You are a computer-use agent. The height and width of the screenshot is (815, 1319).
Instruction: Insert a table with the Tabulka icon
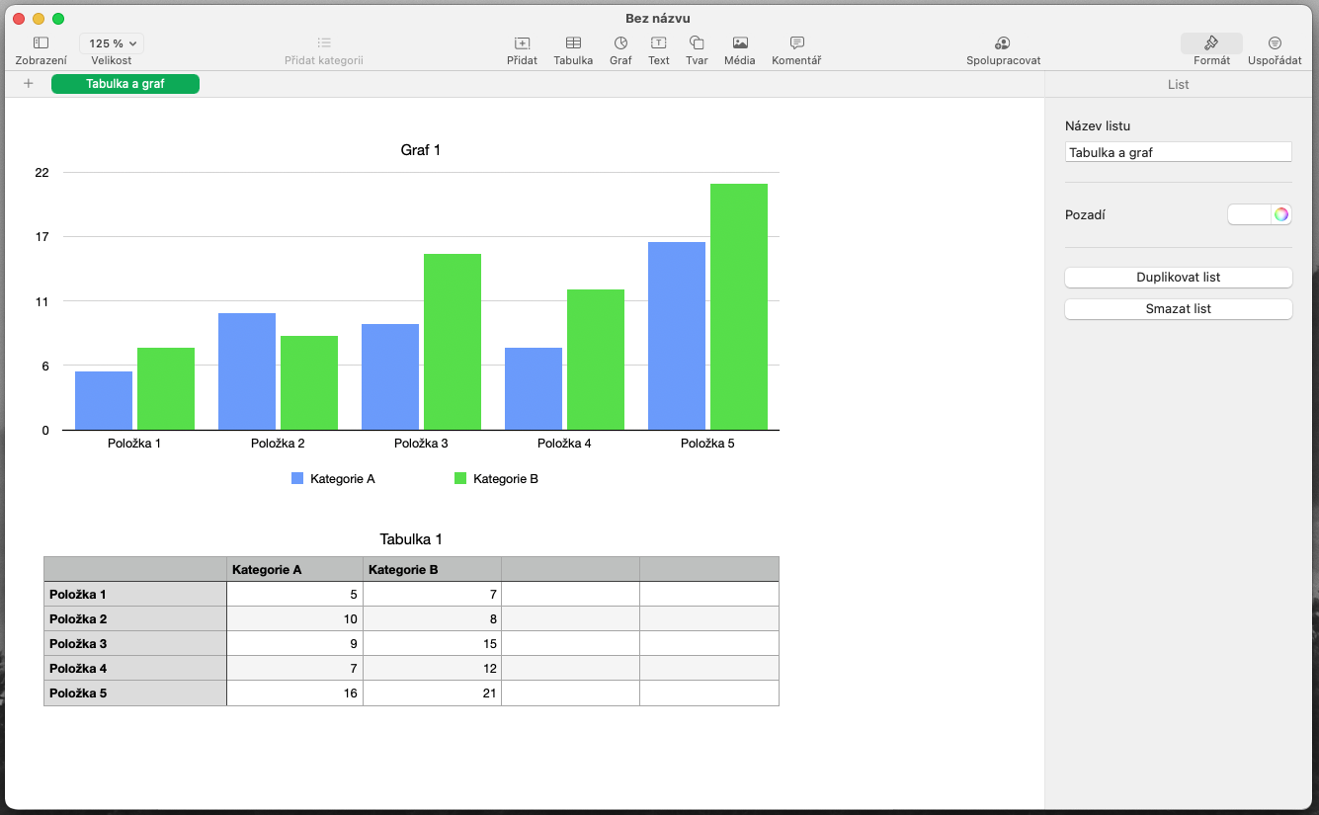point(573,43)
